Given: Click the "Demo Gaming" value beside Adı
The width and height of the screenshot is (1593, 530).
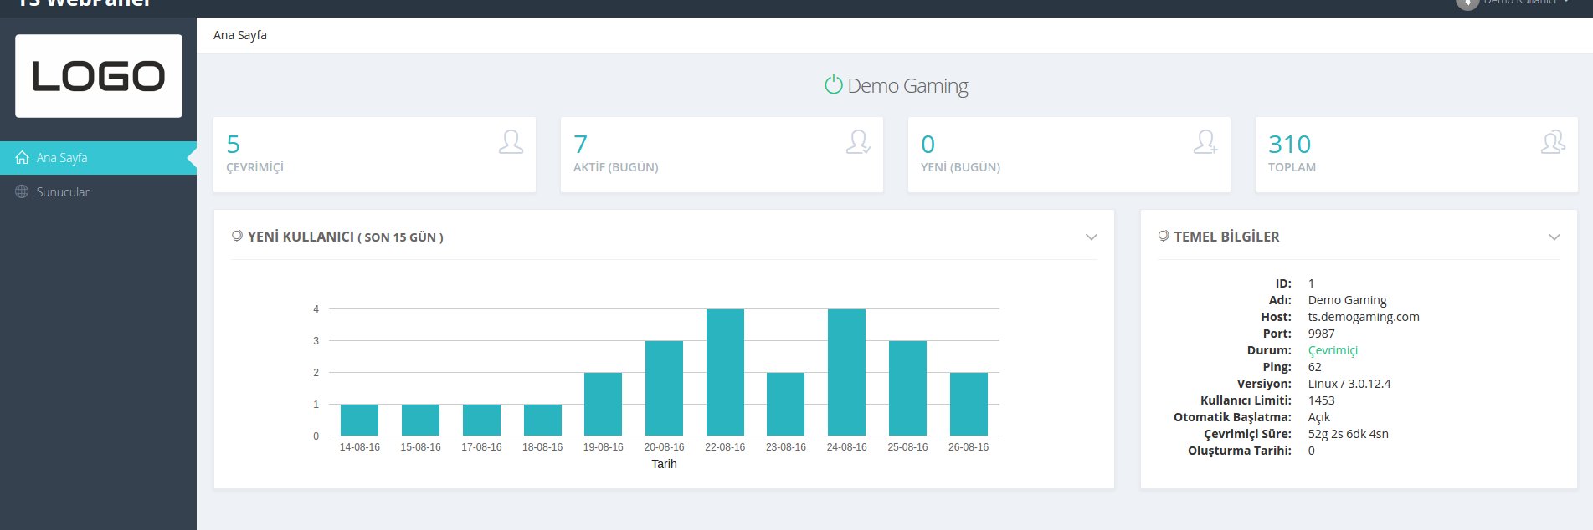Looking at the screenshot, I should (1348, 300).
